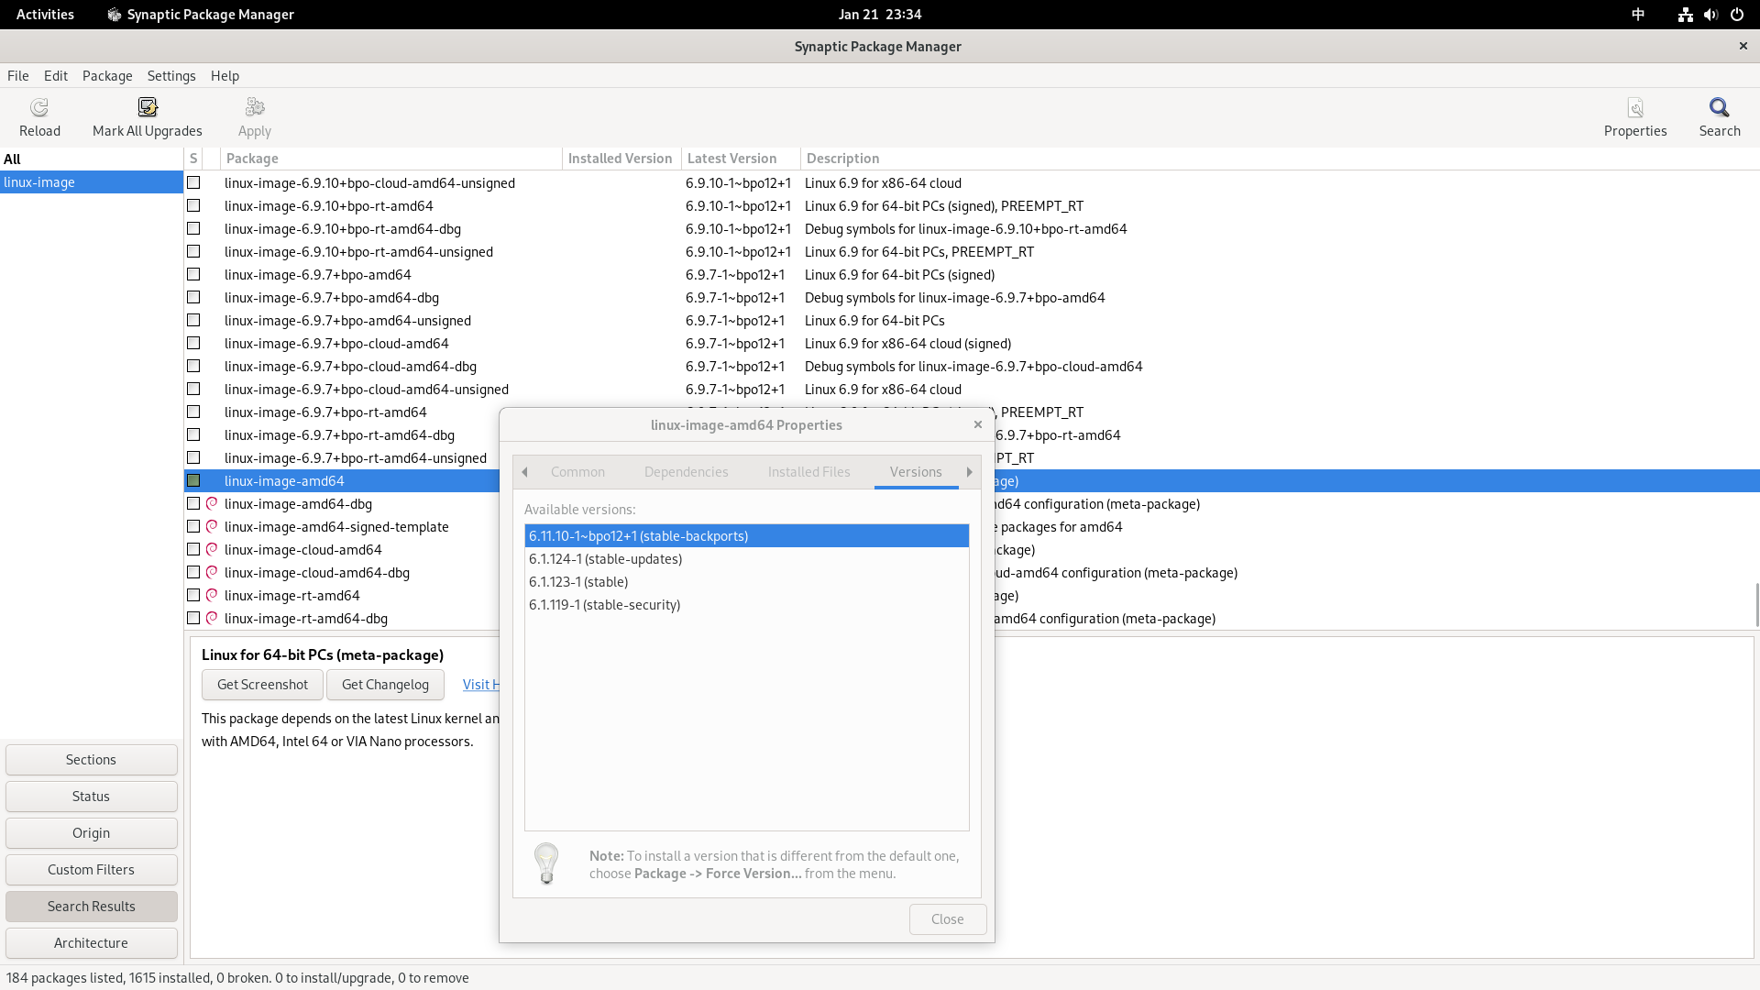Open the network status tray icon
1760x990 pixels.
pyautogui.click(x=1685, y=15)
